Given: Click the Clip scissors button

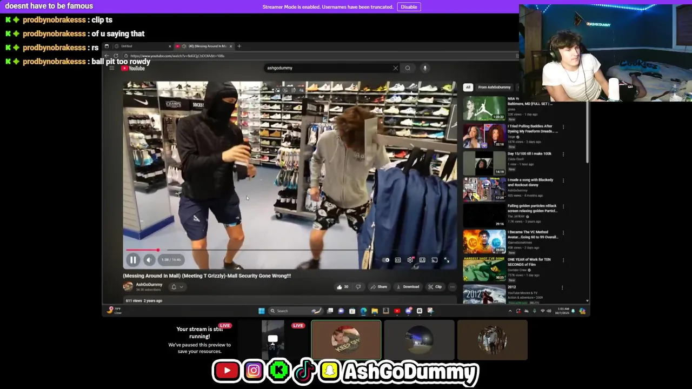Looking at the screenshot, I should (x=435, y=287).
